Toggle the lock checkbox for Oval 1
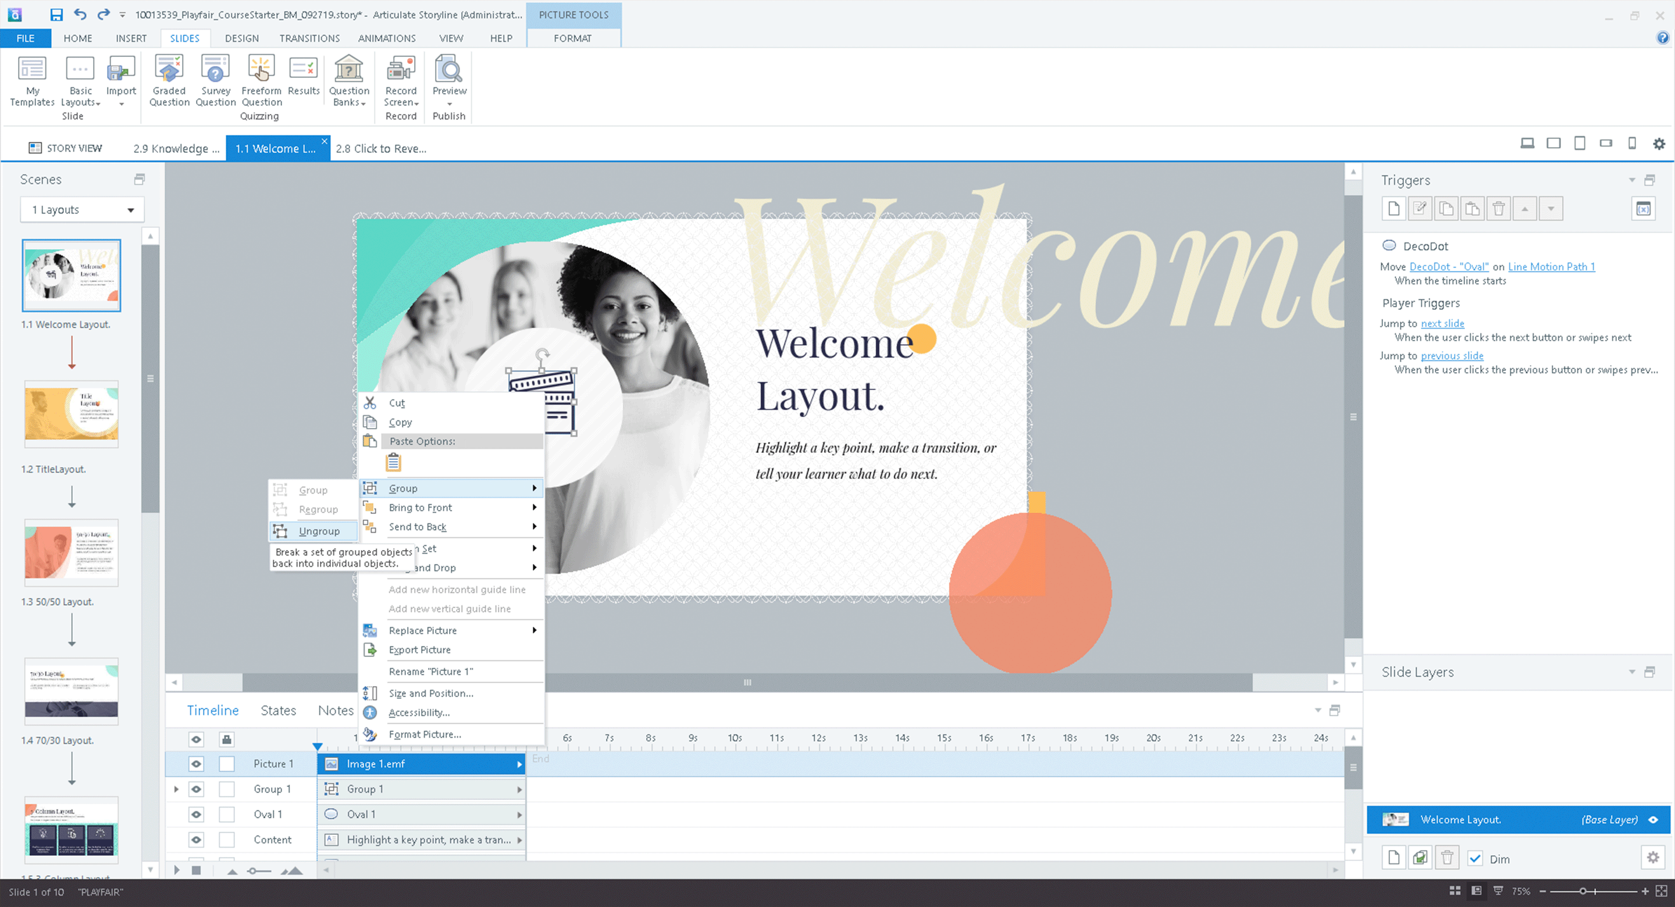Viewport: 1675px width, 907px height. tap(226, 814)
